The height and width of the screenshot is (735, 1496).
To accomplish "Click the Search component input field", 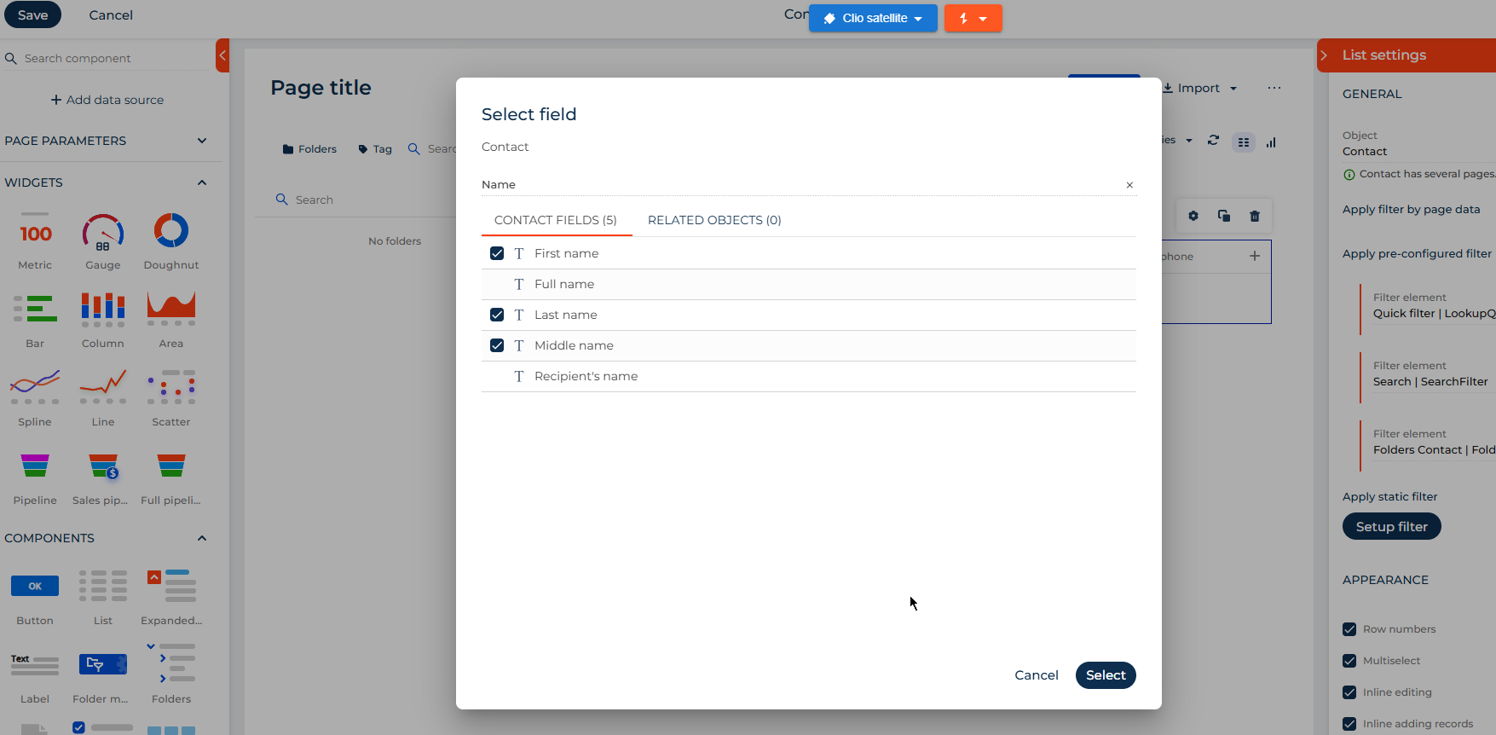I will pyautogui.click(x=111, y=58).
